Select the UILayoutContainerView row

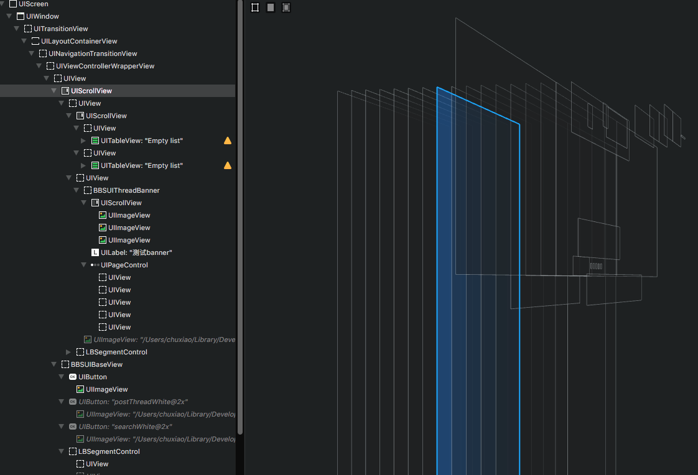tap(78, 41)
